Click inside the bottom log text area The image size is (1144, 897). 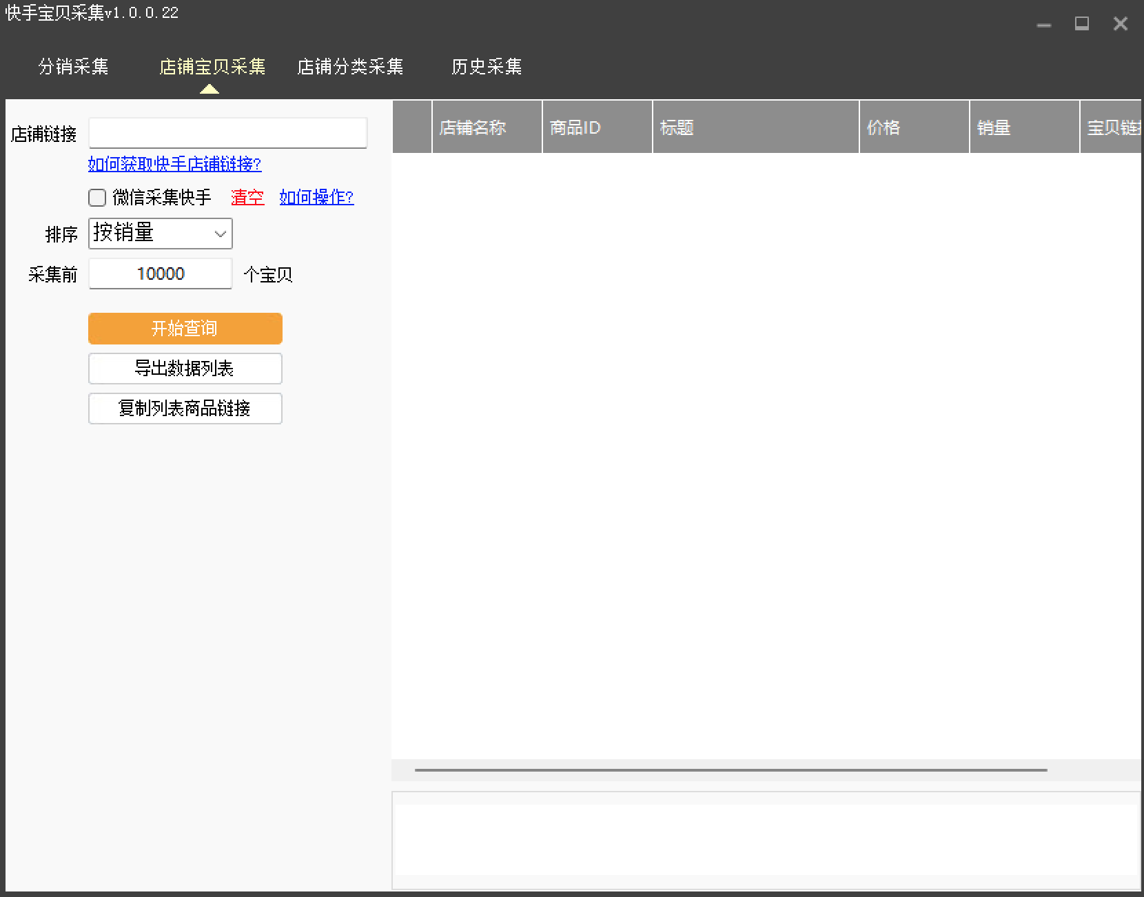pos(766,841)
